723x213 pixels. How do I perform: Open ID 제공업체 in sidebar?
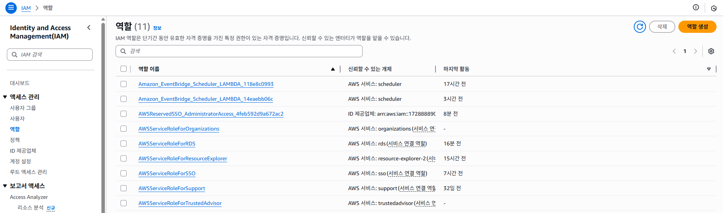click(x=23, y=151)
